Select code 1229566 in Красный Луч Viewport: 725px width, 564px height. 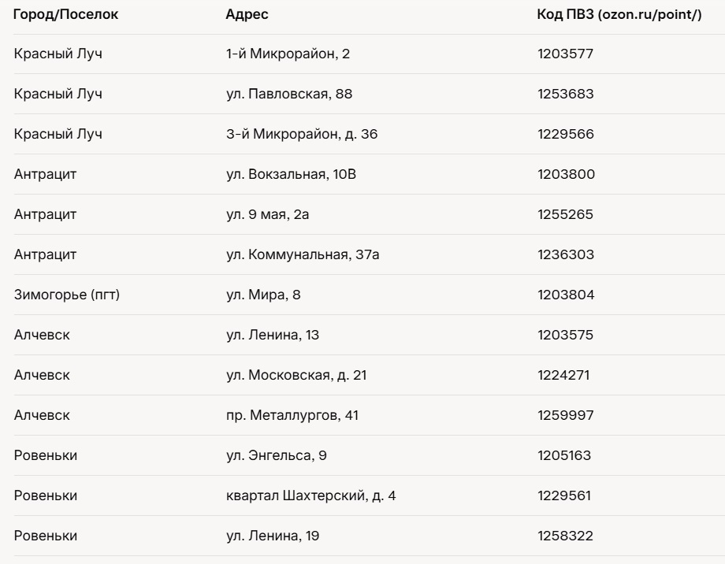pos(565,134)
